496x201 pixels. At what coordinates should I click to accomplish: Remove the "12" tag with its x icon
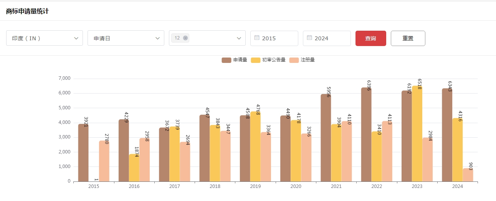(185, 38)
